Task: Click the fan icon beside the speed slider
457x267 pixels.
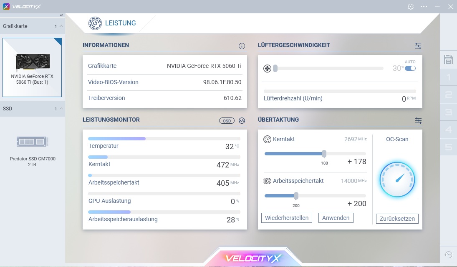Action: click(x=267, y=69)
